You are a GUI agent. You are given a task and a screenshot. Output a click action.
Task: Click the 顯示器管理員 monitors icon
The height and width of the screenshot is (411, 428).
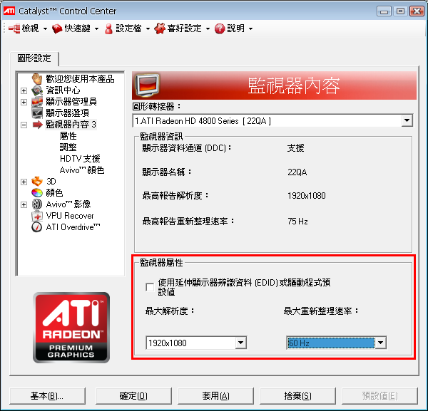37,102
